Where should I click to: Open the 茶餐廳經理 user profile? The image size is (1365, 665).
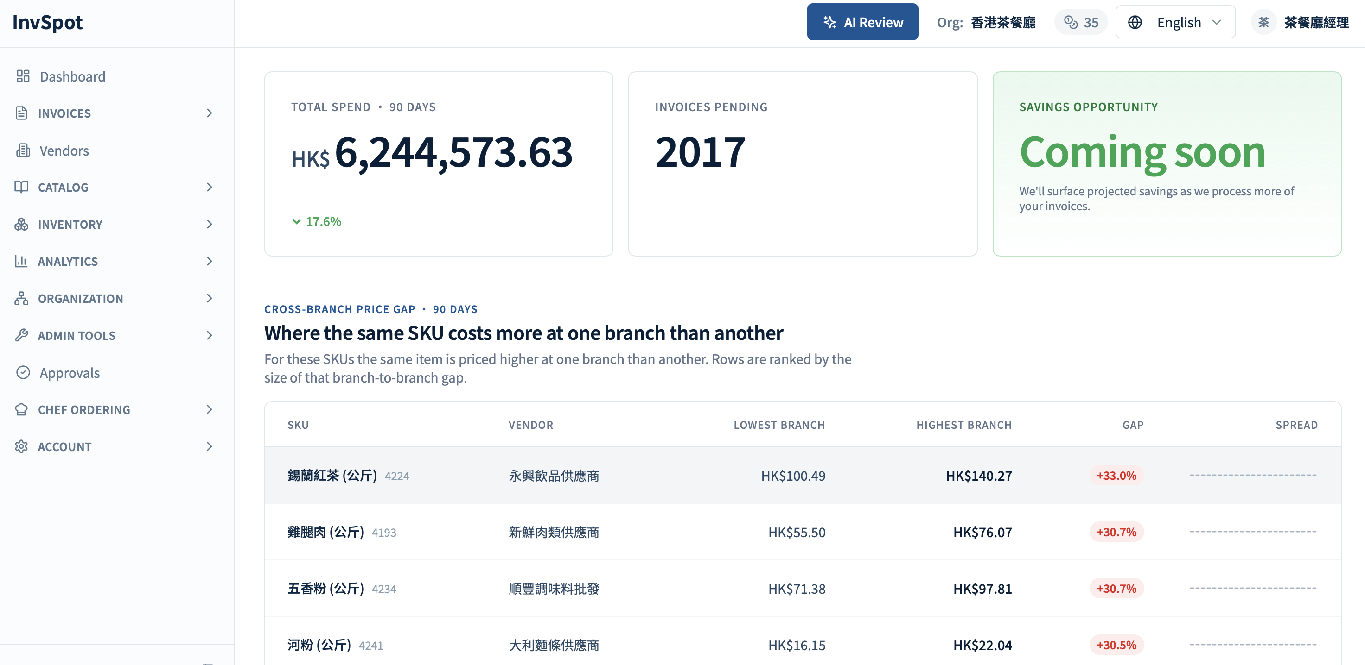point(1300,22)
